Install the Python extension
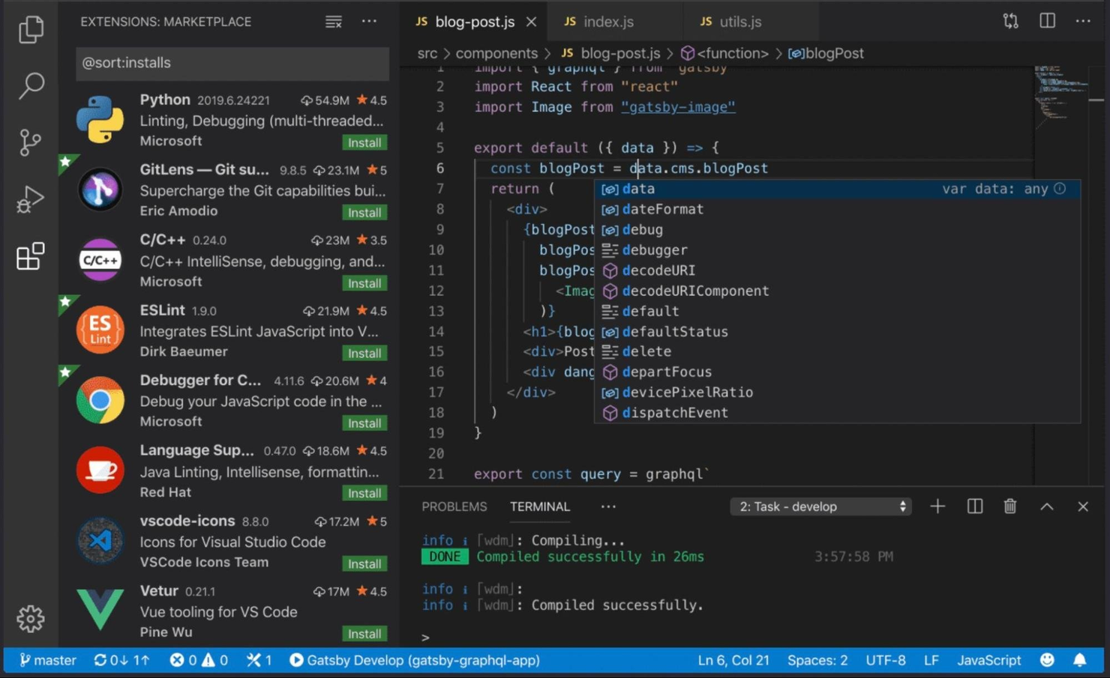This screenshot has height=678, width=1110. point(364,142)
